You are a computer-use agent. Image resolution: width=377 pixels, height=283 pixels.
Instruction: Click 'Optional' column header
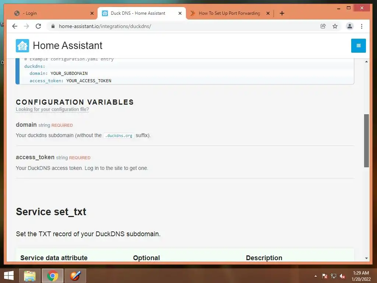147,258
